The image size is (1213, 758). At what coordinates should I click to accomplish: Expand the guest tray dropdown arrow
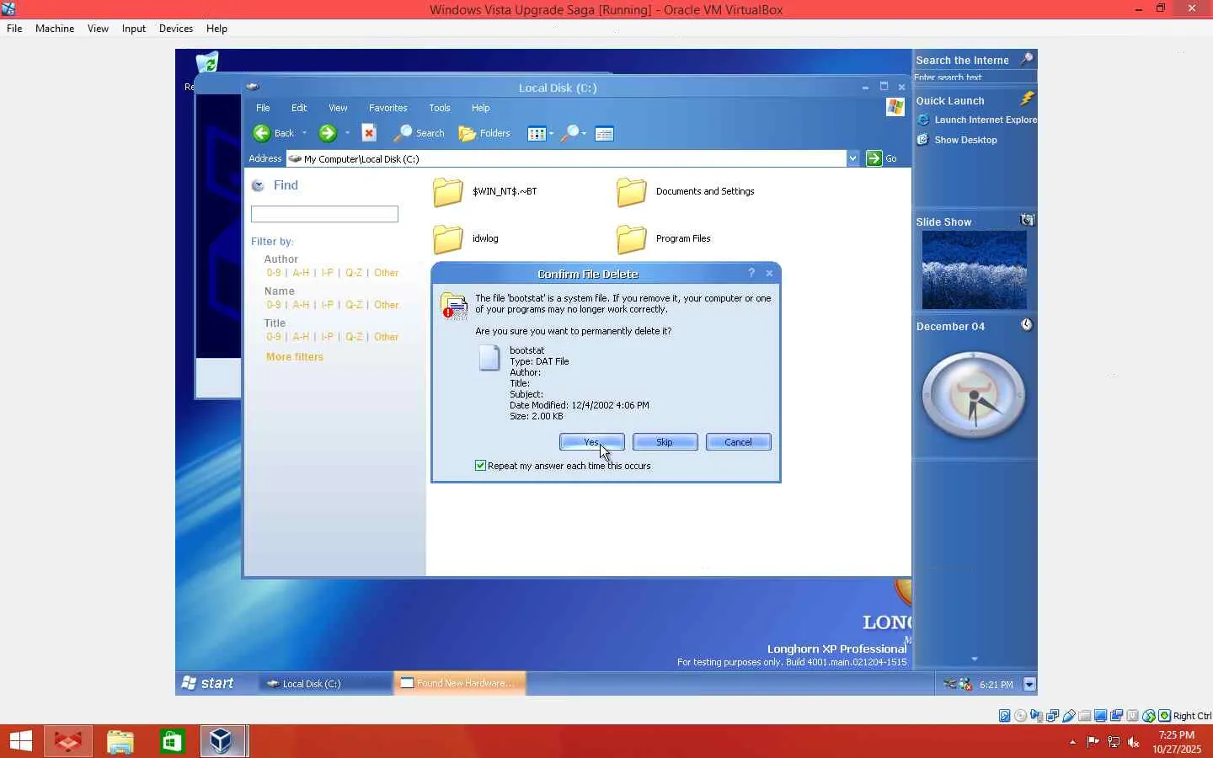click(1029, 684)
